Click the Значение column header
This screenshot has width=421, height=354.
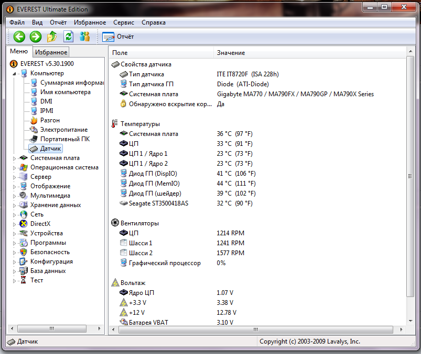[x=310, y=53]
